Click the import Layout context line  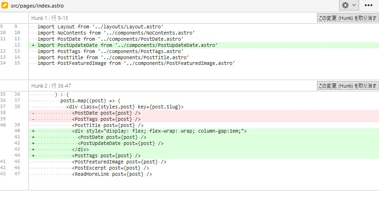pyautogui.click(x=100, y=27)
